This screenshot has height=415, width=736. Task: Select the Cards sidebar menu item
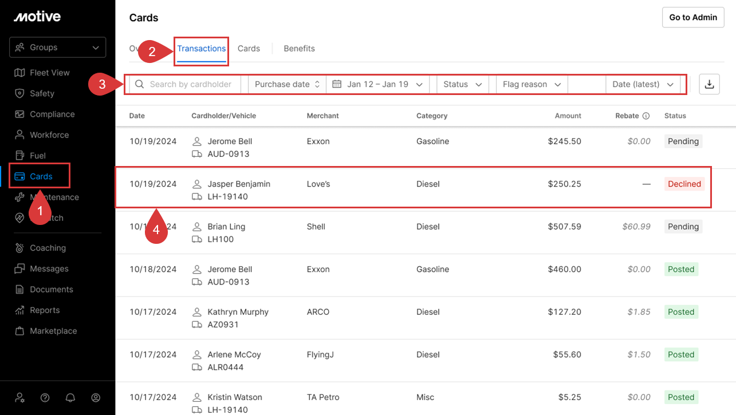40,176
